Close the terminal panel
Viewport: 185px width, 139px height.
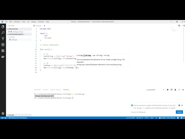tap(183, 90)
